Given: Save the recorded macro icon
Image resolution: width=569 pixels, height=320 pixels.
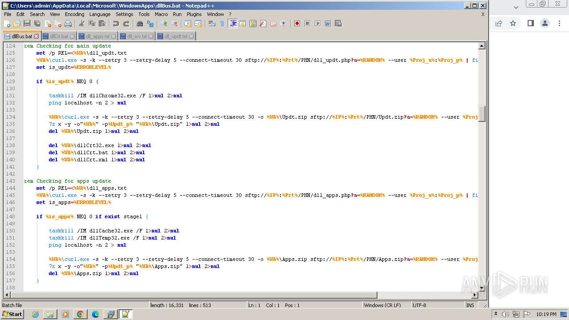Looking at the screenshot, I should tap(338, 24).
